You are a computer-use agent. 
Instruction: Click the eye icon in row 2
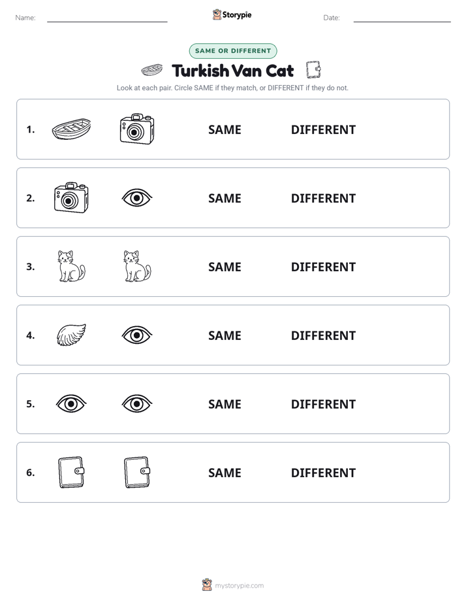pyautogui.click(x=137, y=198)
